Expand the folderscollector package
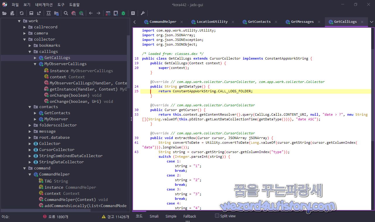This screenshot has height=222, width=375. tap(30, 125)
